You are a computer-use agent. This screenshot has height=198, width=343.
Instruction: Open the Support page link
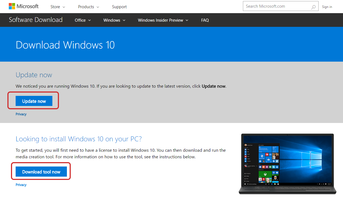click(120, 7)
